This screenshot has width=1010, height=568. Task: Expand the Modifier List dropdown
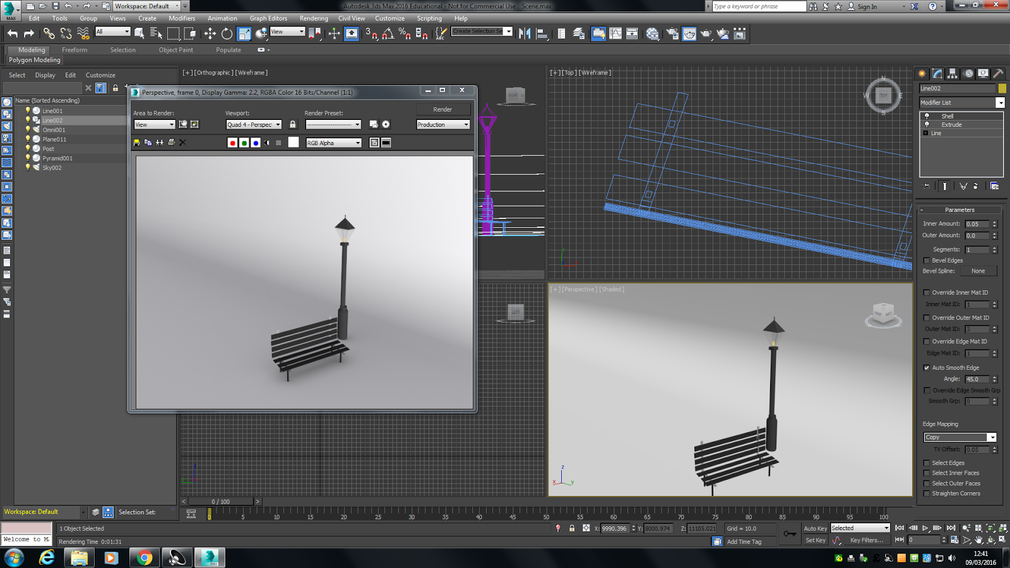[1000, 102]
